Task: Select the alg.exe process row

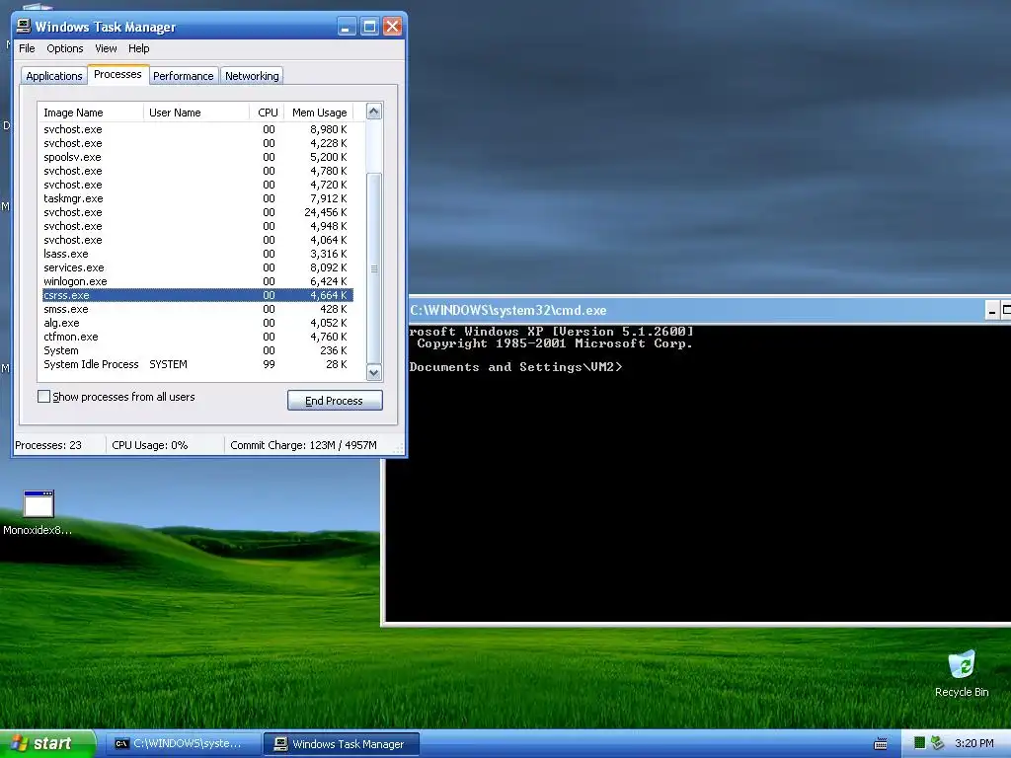Action: [x=197, y=323]
